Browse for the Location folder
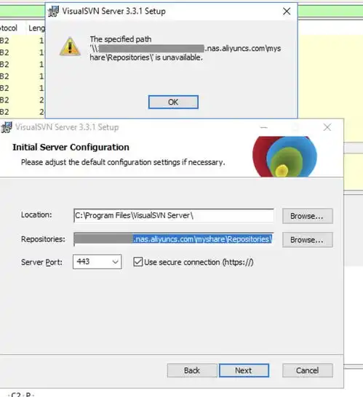This screenshot has height=397, width=363. [x=308, y=216]
